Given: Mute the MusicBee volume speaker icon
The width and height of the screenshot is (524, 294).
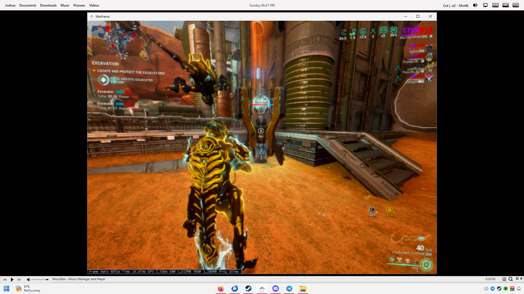Looking at the screenshot, I should [x=28, y=279].
